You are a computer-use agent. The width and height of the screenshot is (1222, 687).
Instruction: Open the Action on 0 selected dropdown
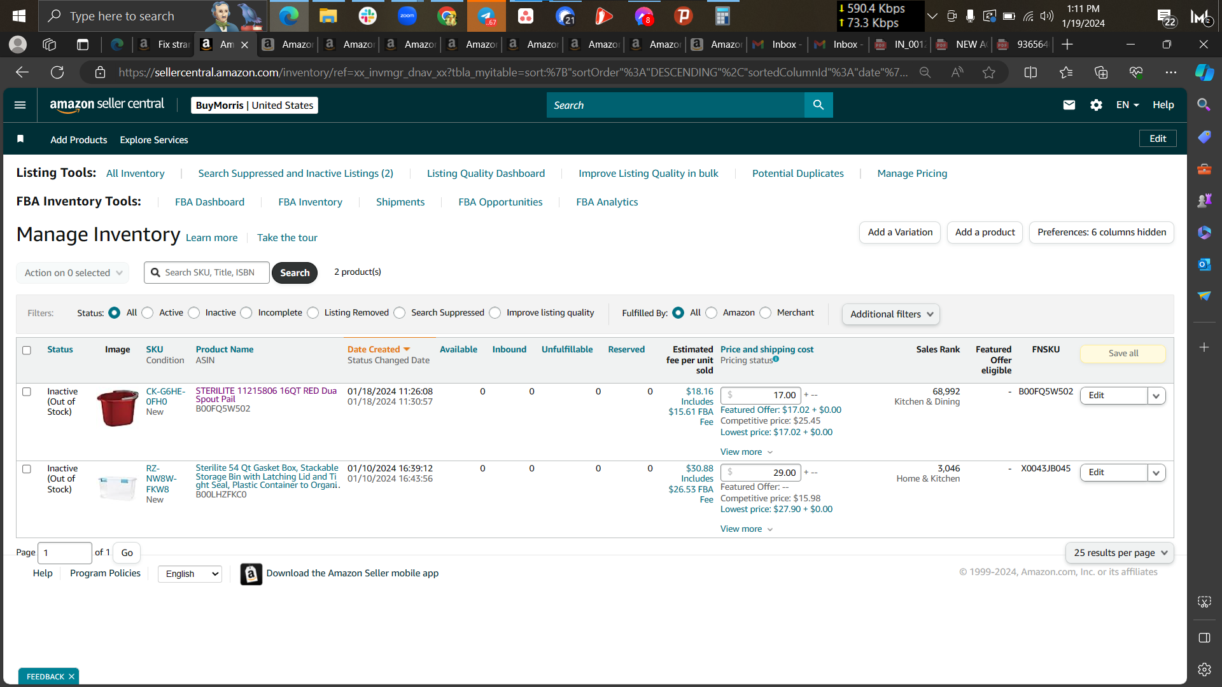[73, 273]
